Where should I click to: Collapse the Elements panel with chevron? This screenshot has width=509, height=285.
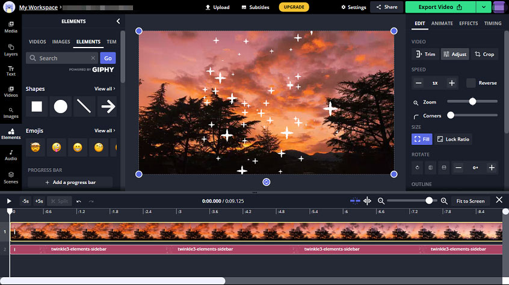tap(118, 21)
